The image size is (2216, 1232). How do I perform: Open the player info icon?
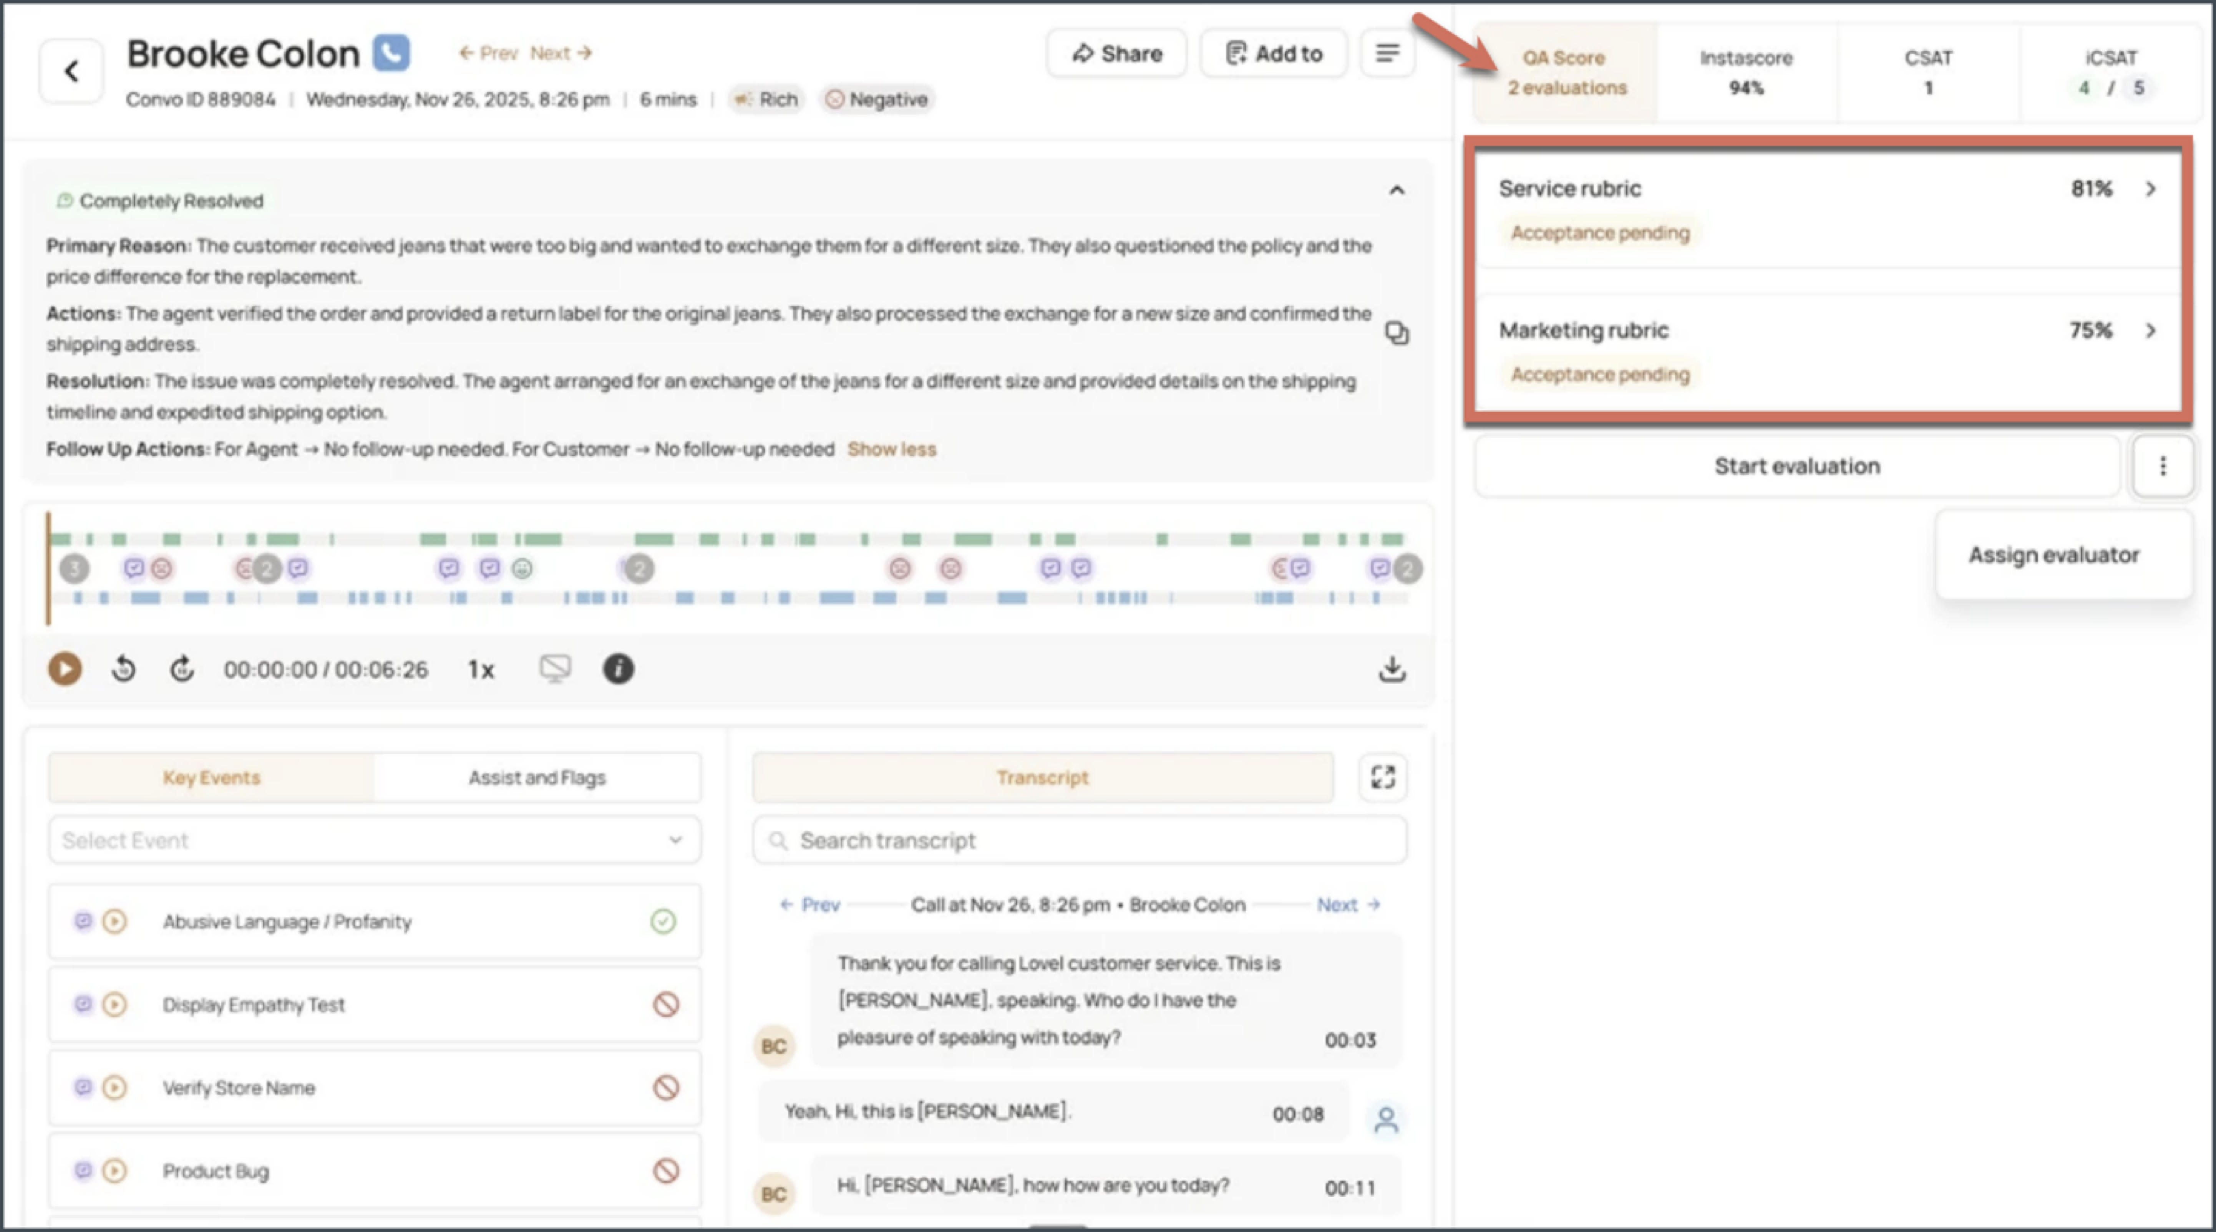pyautogui.click(x=618, y=669)
